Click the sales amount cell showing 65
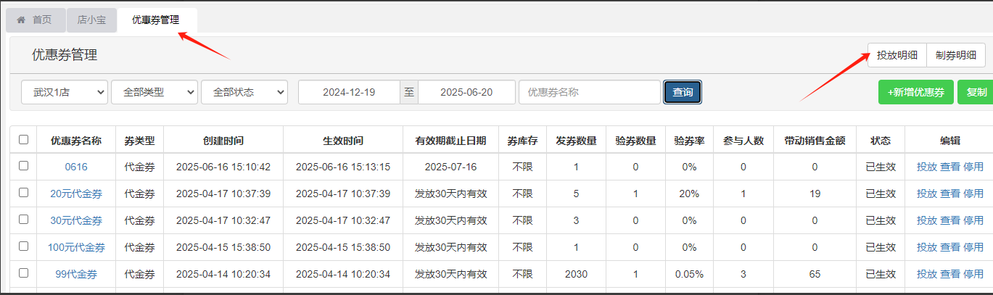Screen dimensions: 993x295 815,274
